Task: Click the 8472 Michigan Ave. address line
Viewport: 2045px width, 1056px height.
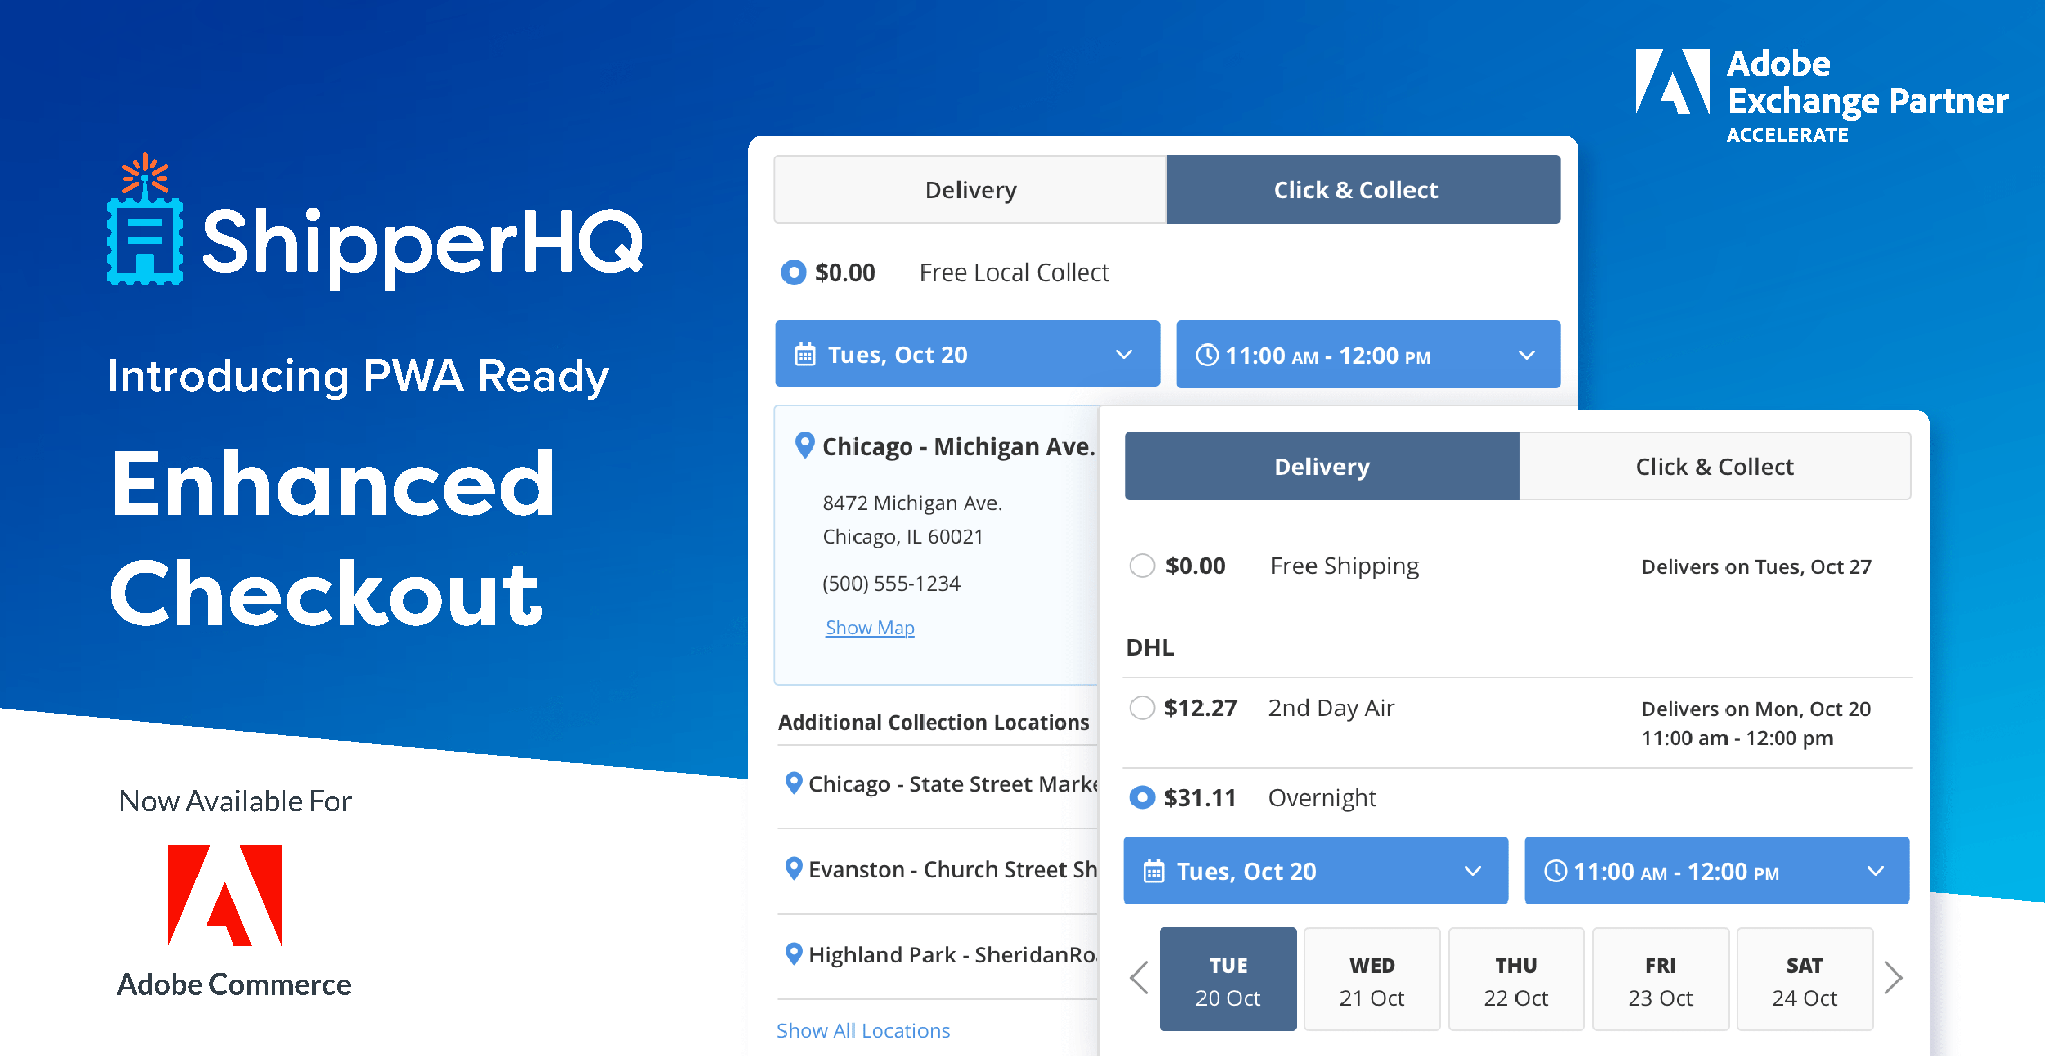Action: (912, 503)
